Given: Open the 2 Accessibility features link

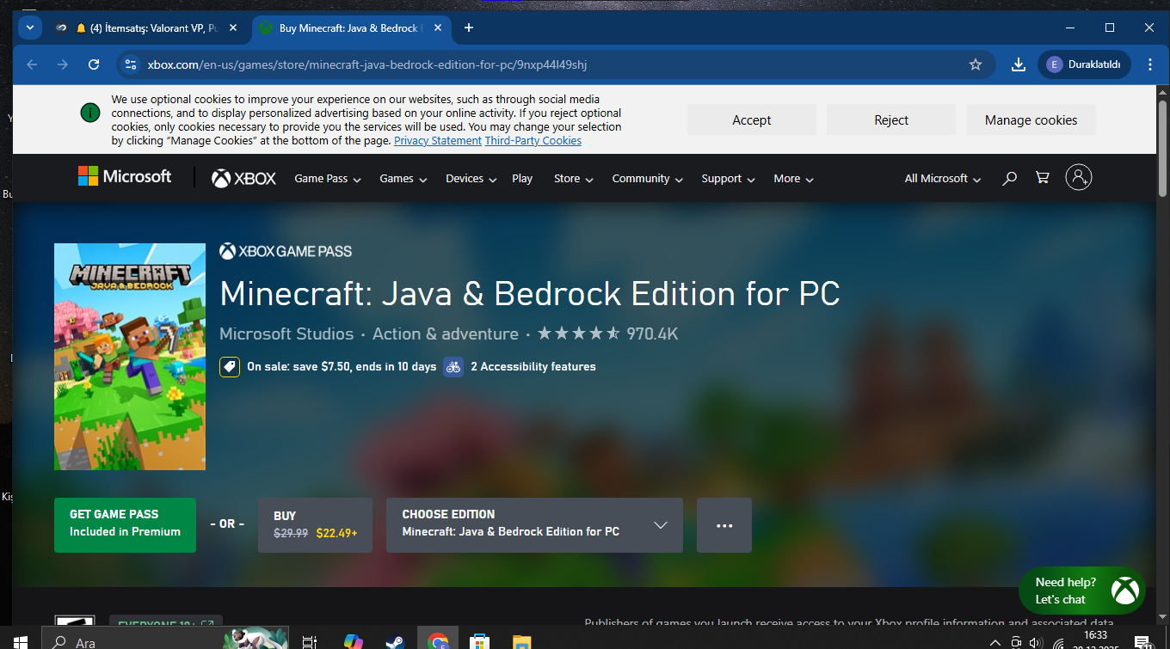Looking at the screenshot, I should tap(533, 367).
